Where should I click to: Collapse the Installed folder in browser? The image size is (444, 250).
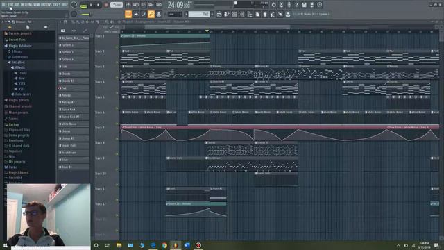click(x=18, y=62)
